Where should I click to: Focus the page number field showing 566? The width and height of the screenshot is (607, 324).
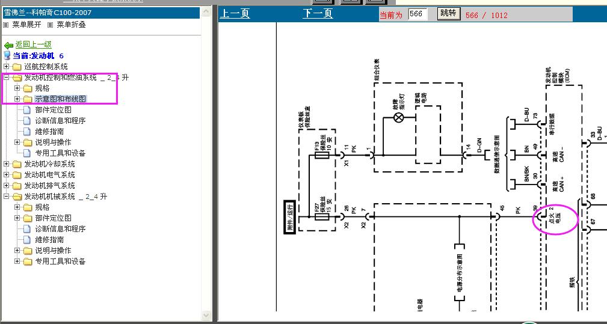(x=418, y=14)
